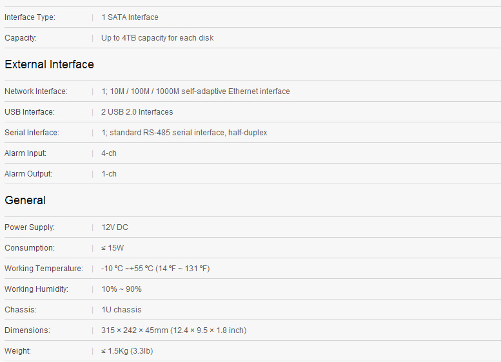Image resolution: width=501 pixels, height=362 pixels.
Task: Click the 1U chassis value
Action: 121,310
